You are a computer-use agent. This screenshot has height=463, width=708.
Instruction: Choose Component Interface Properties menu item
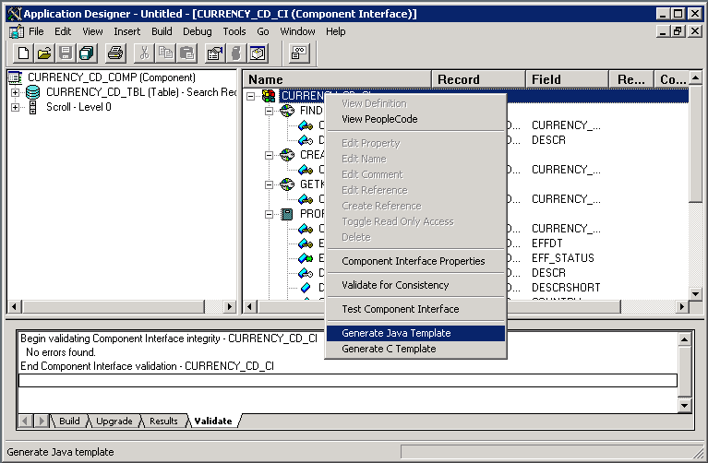click(415, 261)
